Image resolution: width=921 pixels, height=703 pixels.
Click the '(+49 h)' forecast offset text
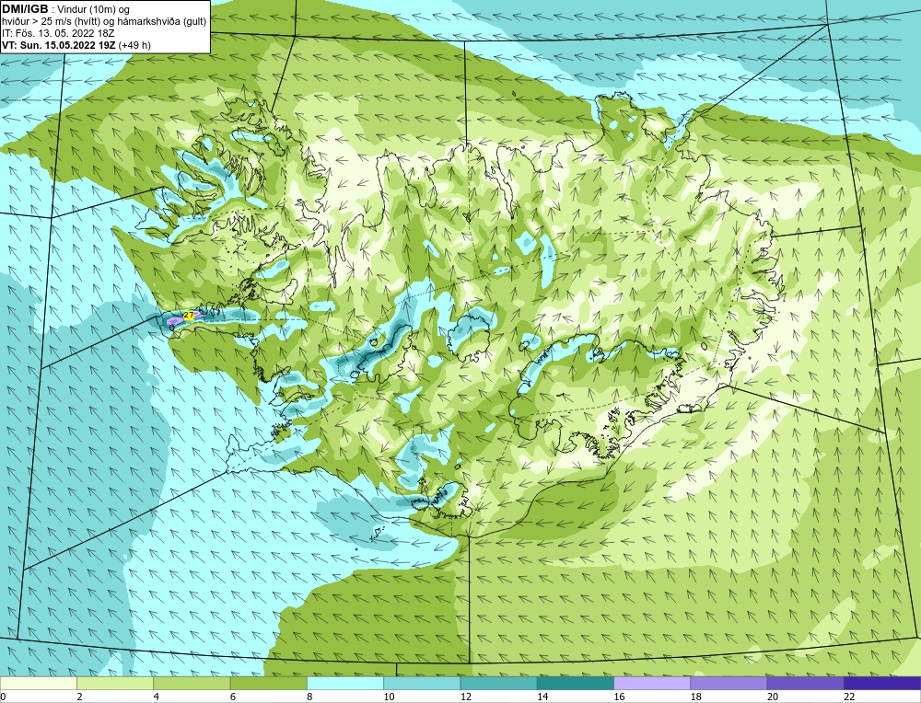pyautogui.click(x=134, y=45)
